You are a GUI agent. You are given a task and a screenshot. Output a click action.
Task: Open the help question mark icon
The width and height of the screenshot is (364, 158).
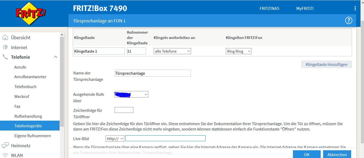pyautogui.click(x=348, y=21)
